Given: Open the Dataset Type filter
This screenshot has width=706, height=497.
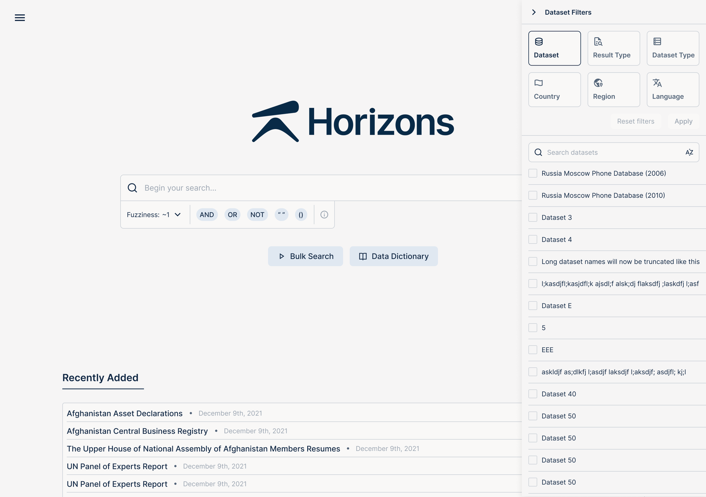Looking at the screenshot, I should (x=672, y=48).
